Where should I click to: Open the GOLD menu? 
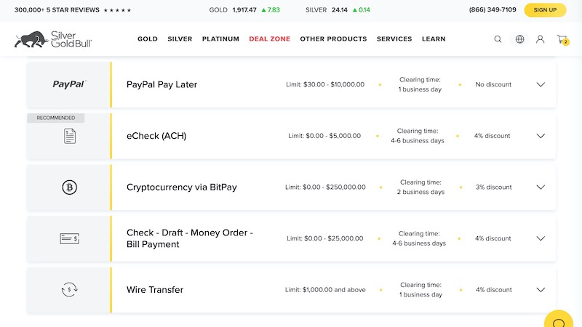148,39
